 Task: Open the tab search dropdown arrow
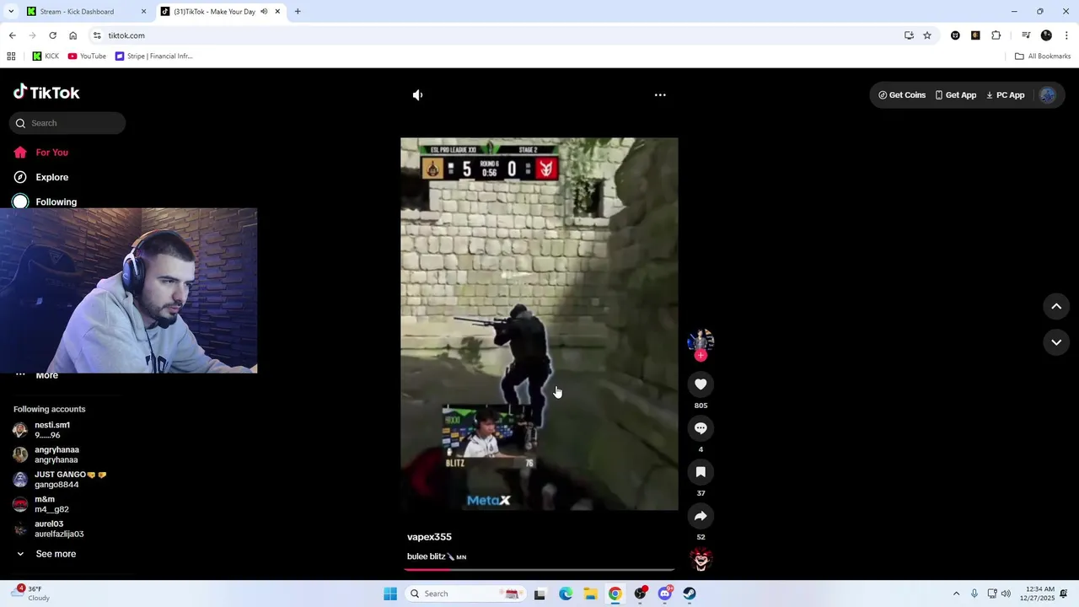(10, 12)
